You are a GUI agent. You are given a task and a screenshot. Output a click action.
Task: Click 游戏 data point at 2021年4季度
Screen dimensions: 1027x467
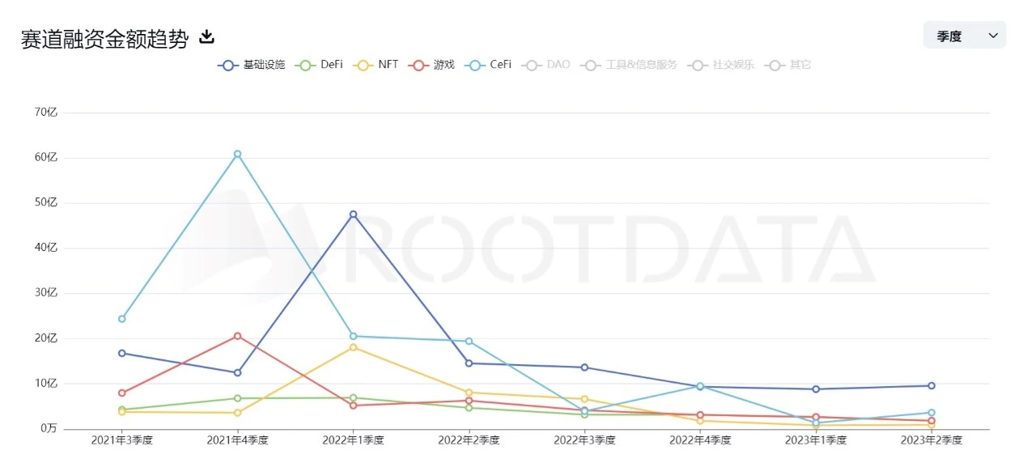click(237, 336)
